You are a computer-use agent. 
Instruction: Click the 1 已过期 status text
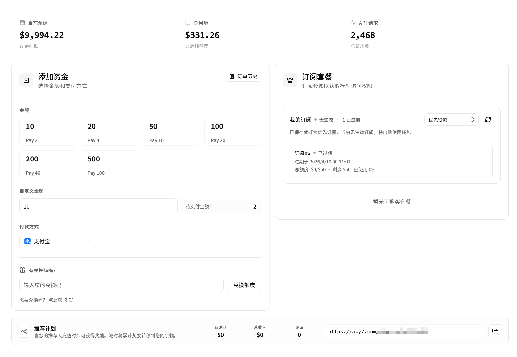click(x=351, y=120)
